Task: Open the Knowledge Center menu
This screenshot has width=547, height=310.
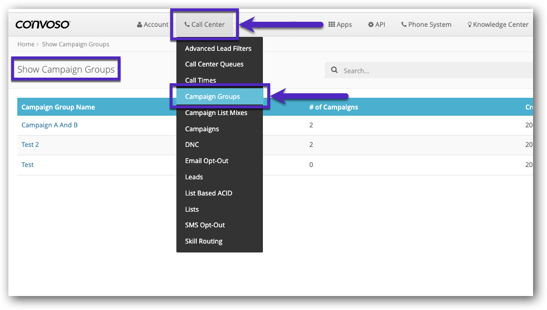Action: click(x=498, y=25)
